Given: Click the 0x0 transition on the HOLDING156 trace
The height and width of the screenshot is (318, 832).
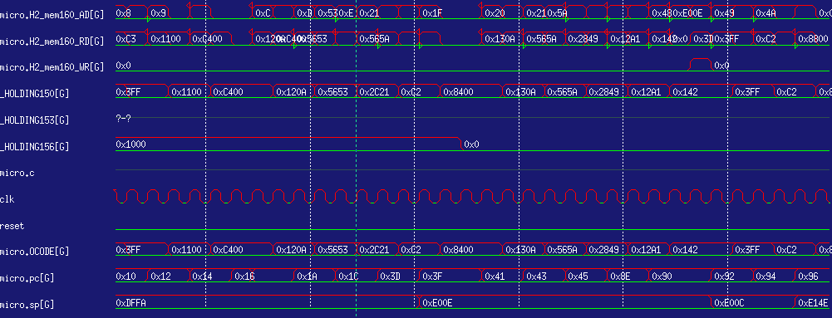Looking at the screenshot, I should [x=472, y=144].
